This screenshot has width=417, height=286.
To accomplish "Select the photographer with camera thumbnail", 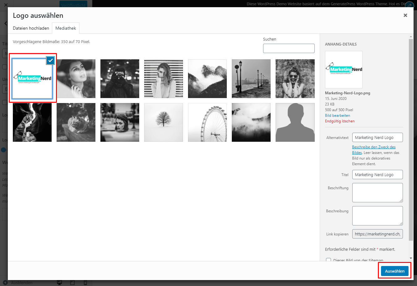I will [120, 79].
